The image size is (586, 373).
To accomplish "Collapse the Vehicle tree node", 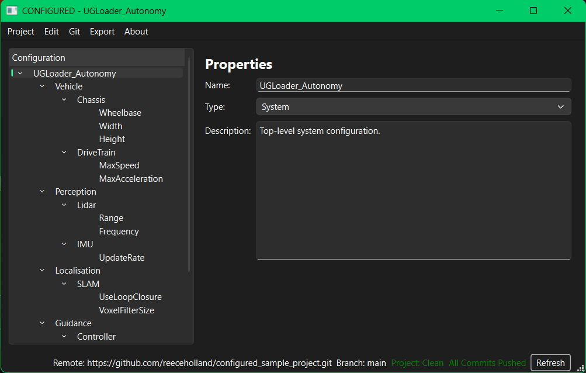I will 42,87.
